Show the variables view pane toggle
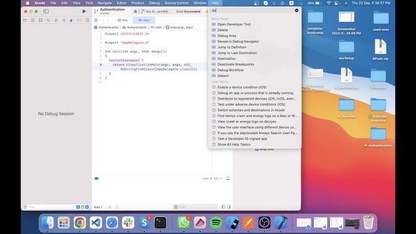 click(x=224, y=207)
